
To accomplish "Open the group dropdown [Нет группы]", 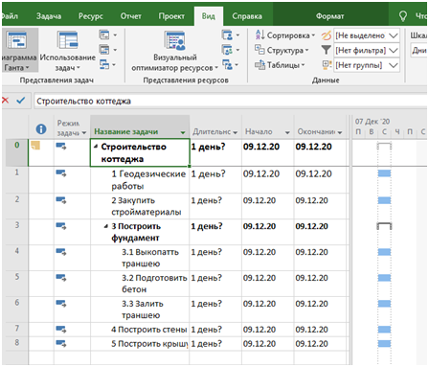I will (394, 65).
